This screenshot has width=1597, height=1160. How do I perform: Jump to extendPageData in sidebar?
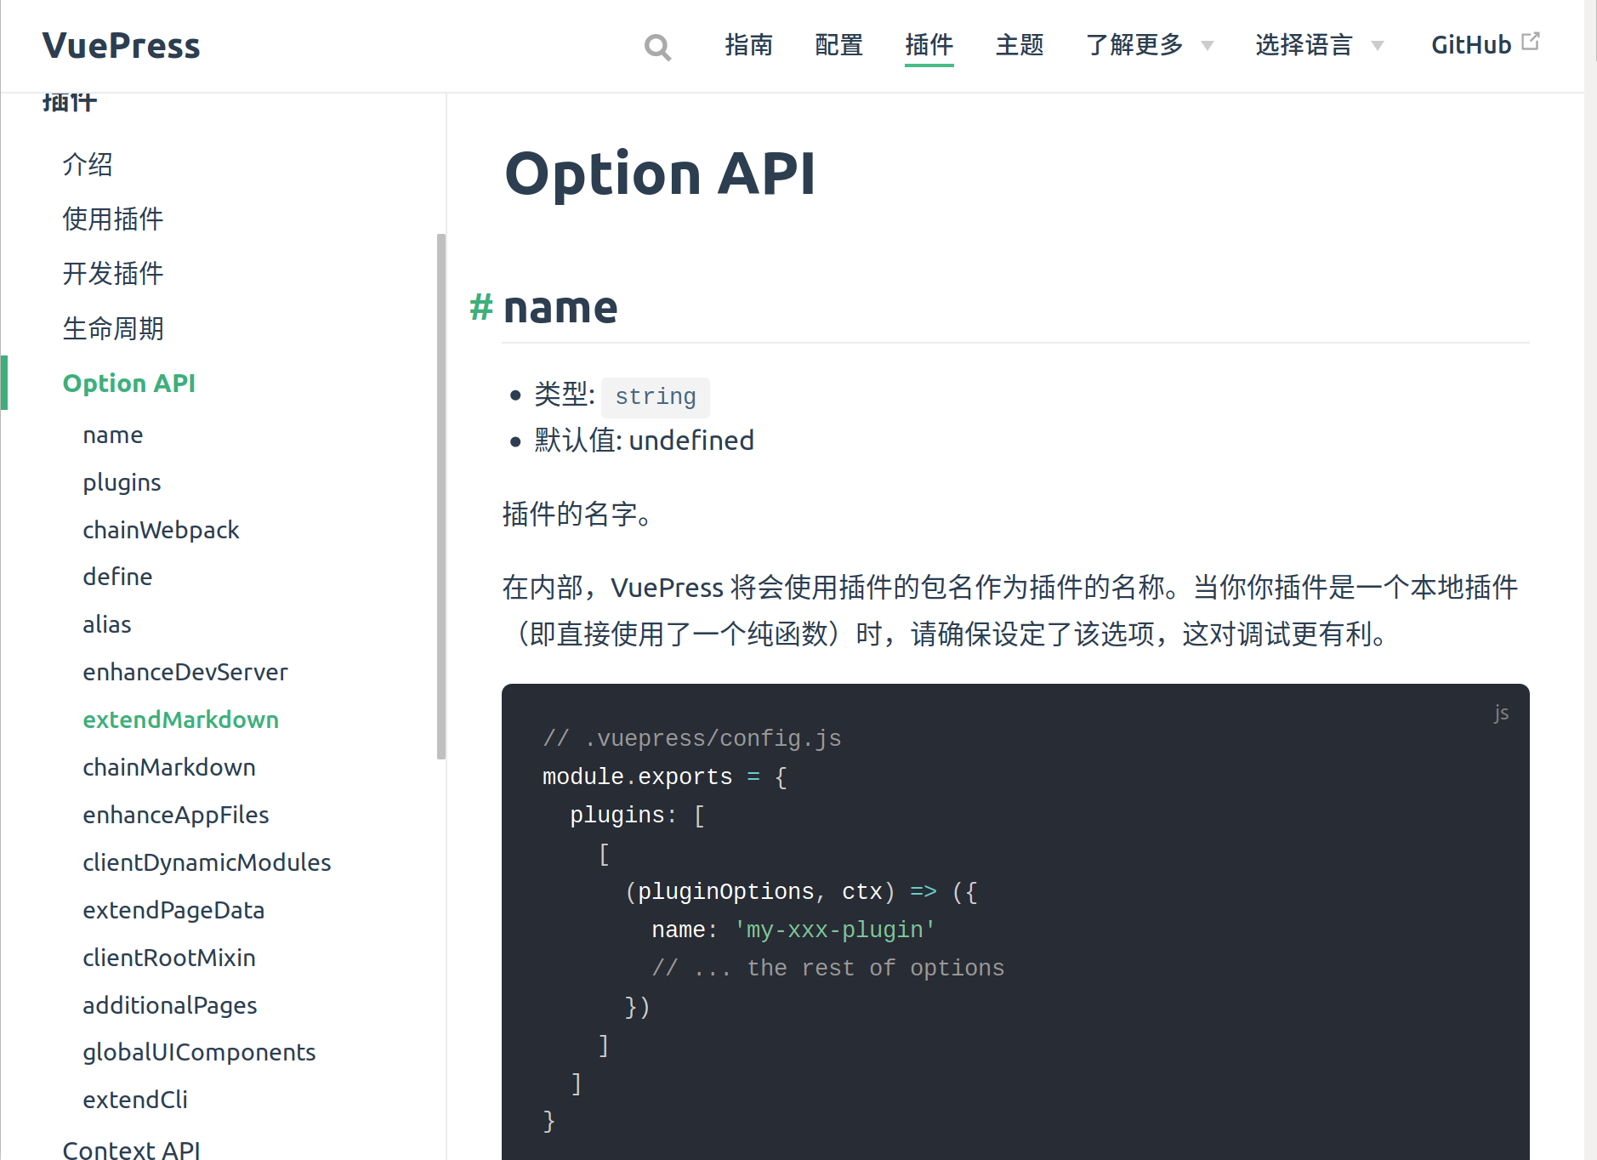173,910
